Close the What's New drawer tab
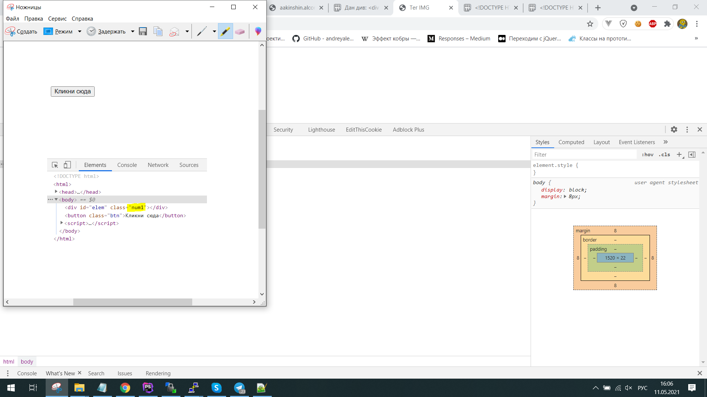The image size is (707, 397). (80, 373)
